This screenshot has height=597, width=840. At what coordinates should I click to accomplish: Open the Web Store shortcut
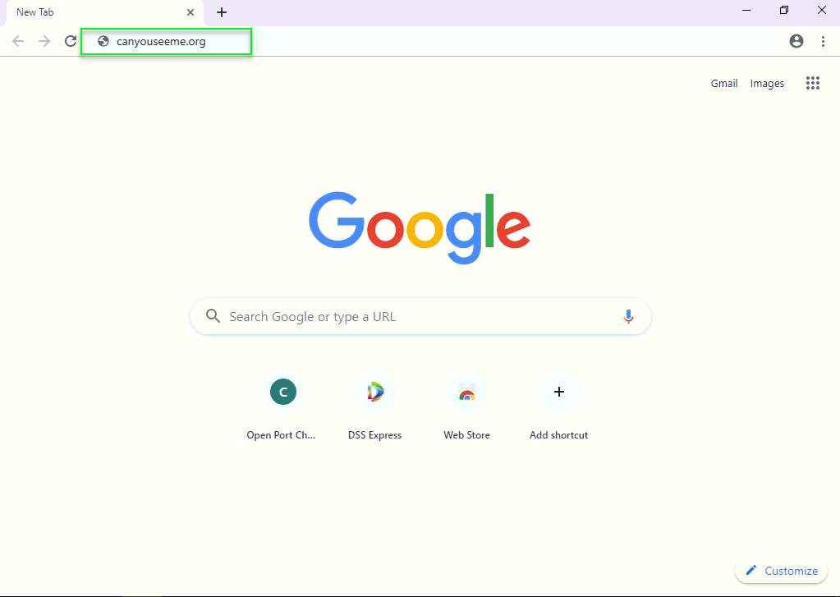click(466, 407)
